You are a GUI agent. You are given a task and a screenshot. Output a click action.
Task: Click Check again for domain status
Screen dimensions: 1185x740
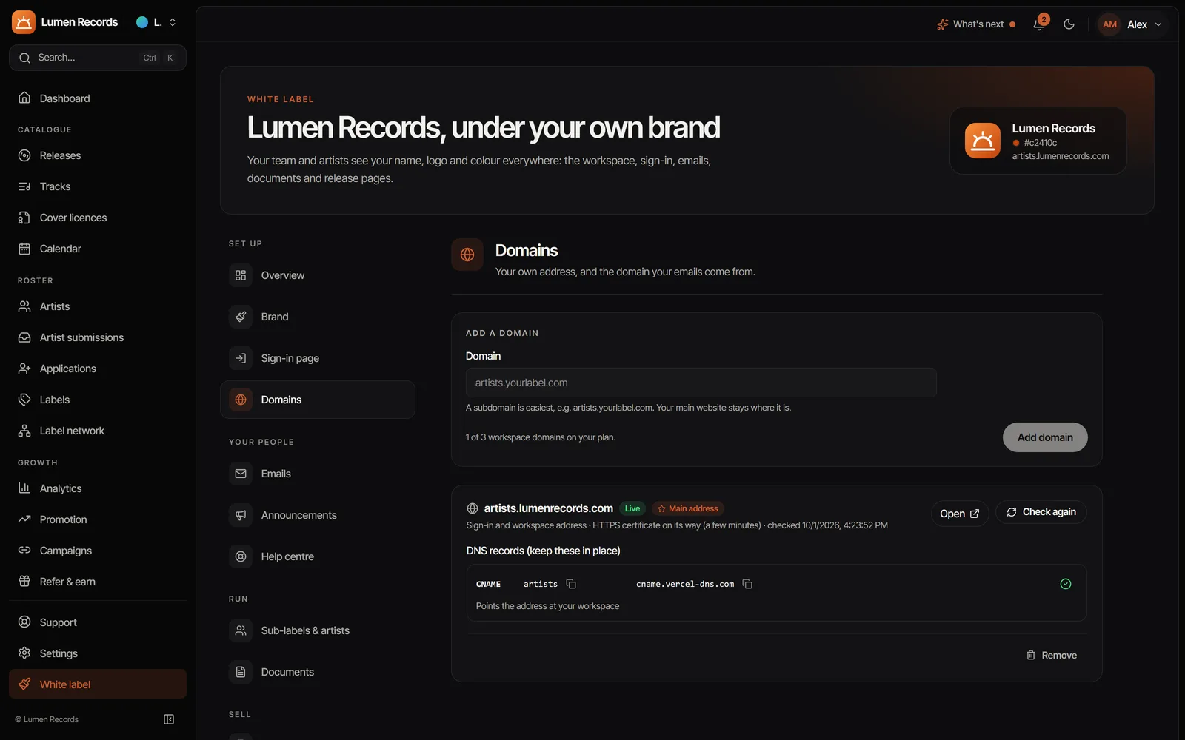[x=1041, y=512]
